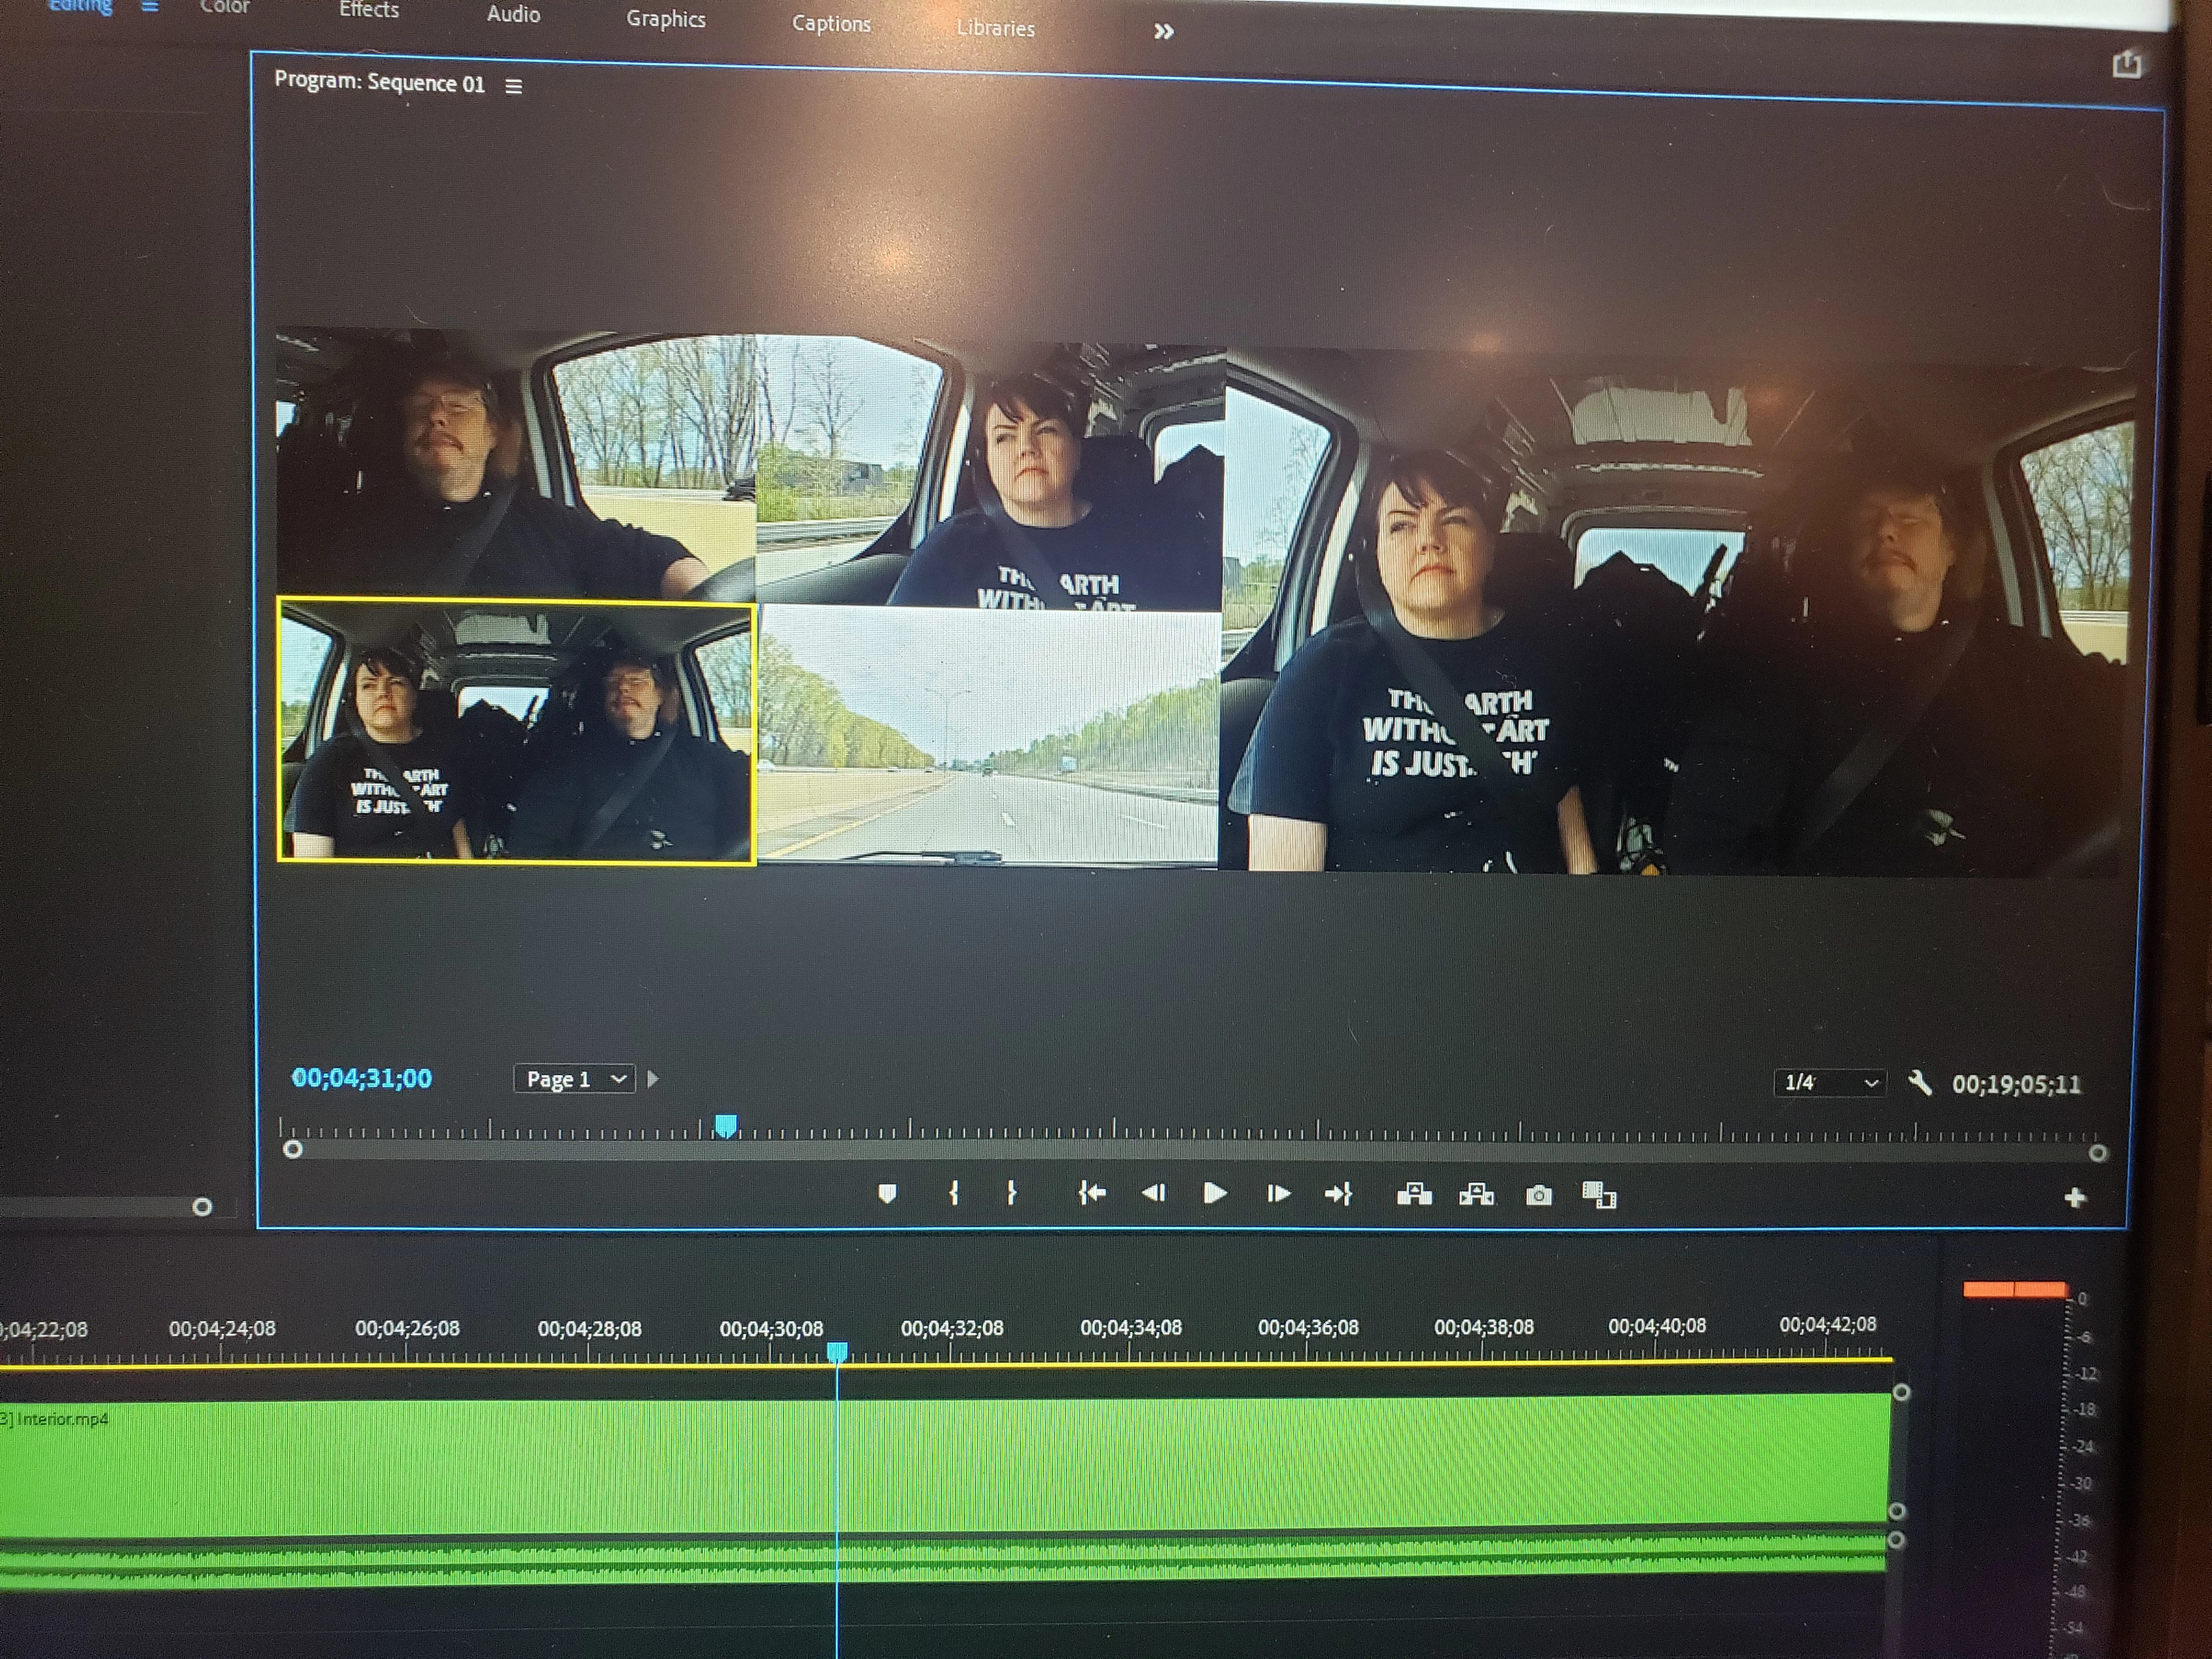2212x1659 pixels.
Task: Click the Mark Out bracket icon
Action: (1011, 1193)
